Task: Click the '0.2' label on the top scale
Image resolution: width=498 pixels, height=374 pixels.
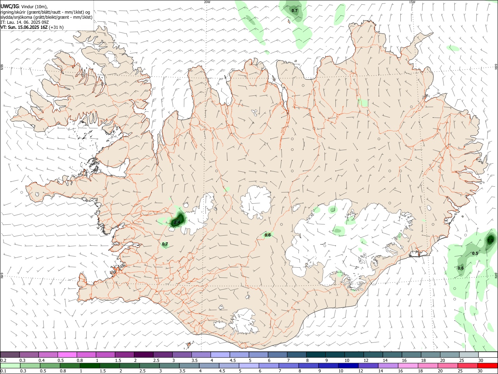Action: (4, 360)
